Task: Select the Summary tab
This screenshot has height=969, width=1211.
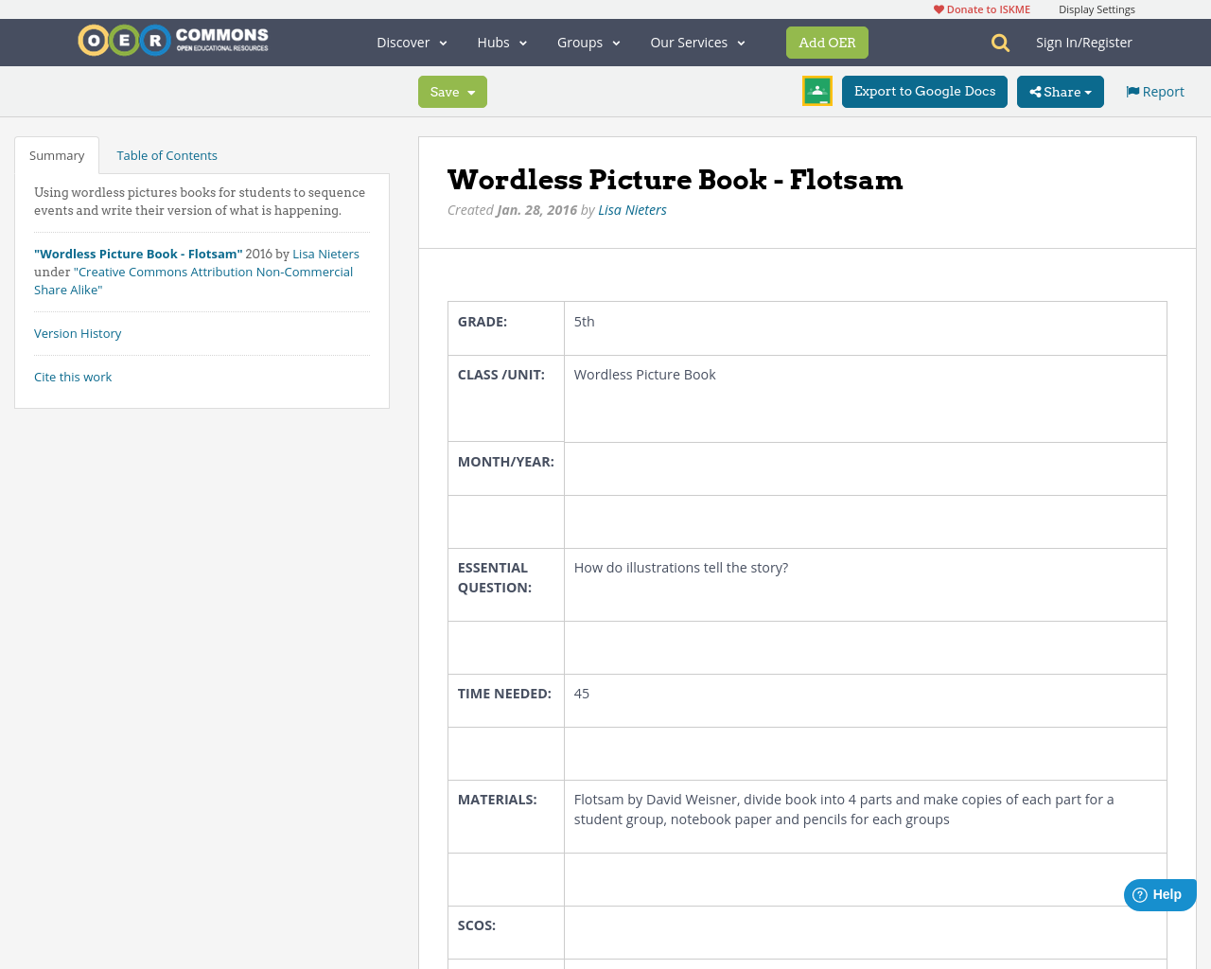Action: 56,154
